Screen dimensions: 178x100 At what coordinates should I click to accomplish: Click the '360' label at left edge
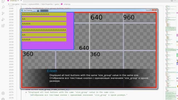(x=28, y=54)
